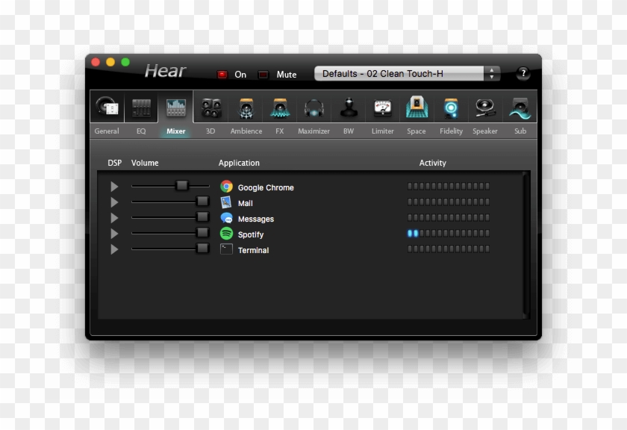The image size is (627, 430).
Task: Toggle the Mute indicator
Action: [x=263, y=75]
